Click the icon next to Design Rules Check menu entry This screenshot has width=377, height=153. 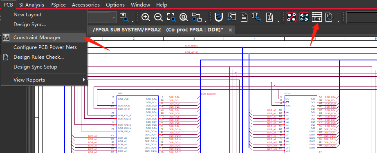coord(6,57)
